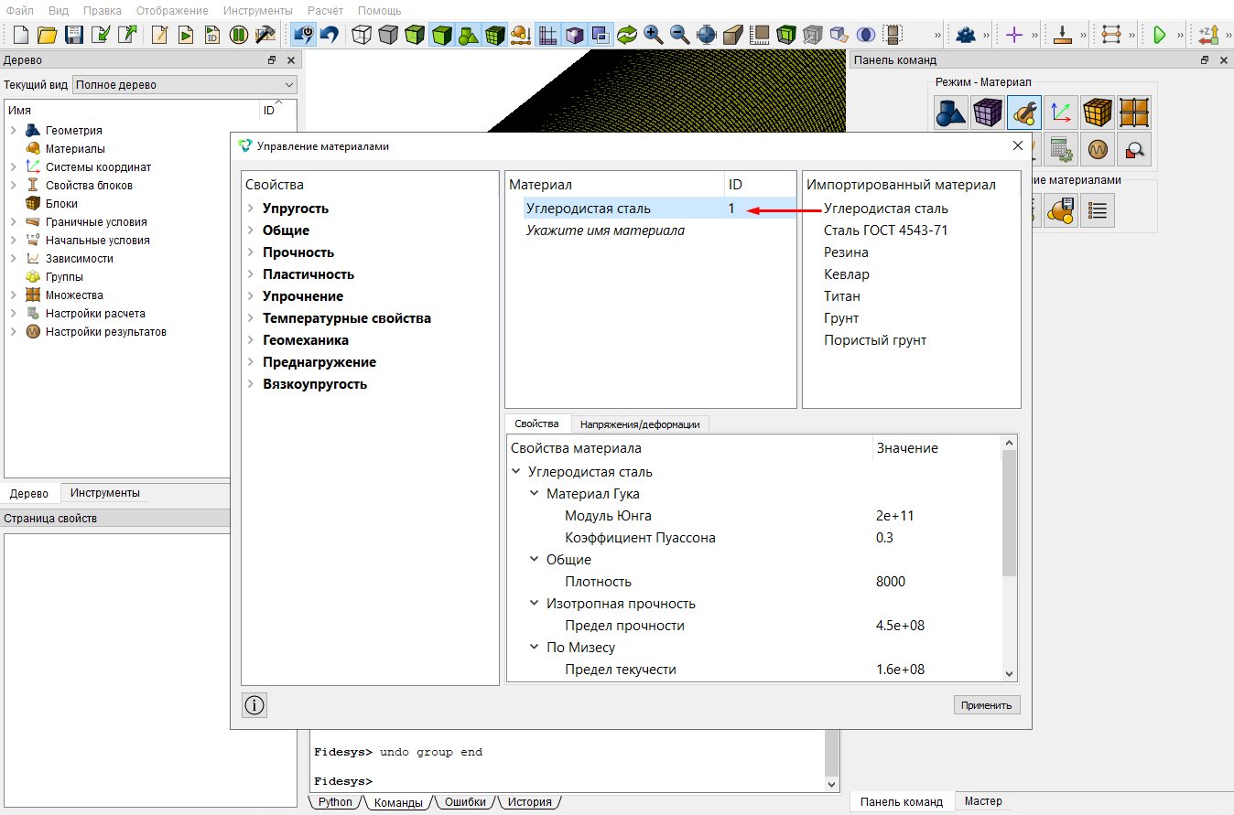The height and width of the screenshot is (815, 1234).
Task: Open calculation settings calculator icon
Action: pyautogui.click(x=1061, y=149)
